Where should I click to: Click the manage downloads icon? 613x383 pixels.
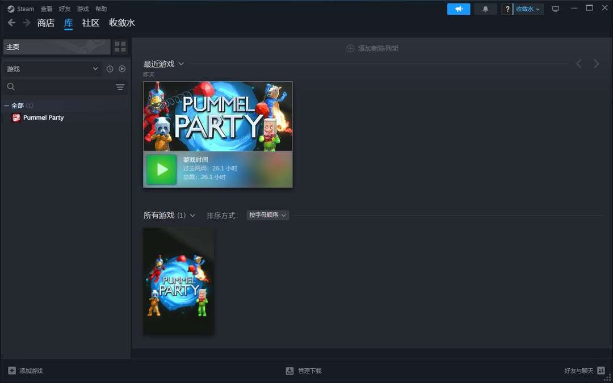(289, 371)
